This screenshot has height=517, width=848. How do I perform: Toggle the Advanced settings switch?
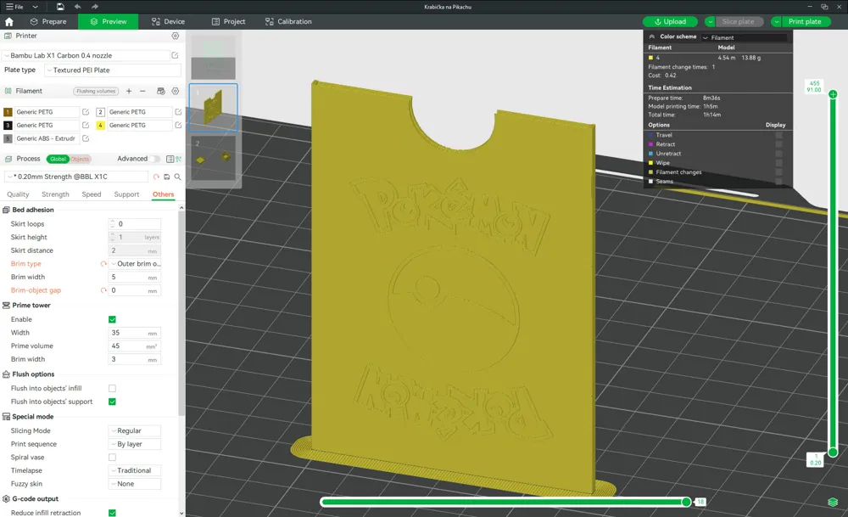pos(154,159)
